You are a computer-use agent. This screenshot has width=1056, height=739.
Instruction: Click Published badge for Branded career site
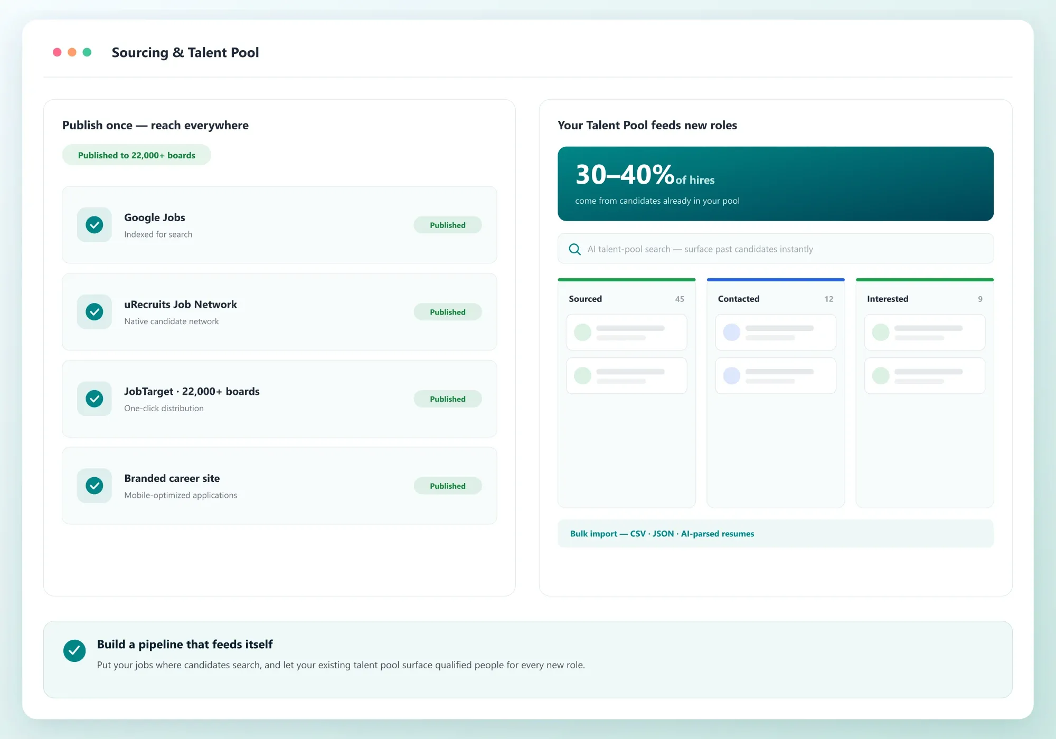click(448, 486)
